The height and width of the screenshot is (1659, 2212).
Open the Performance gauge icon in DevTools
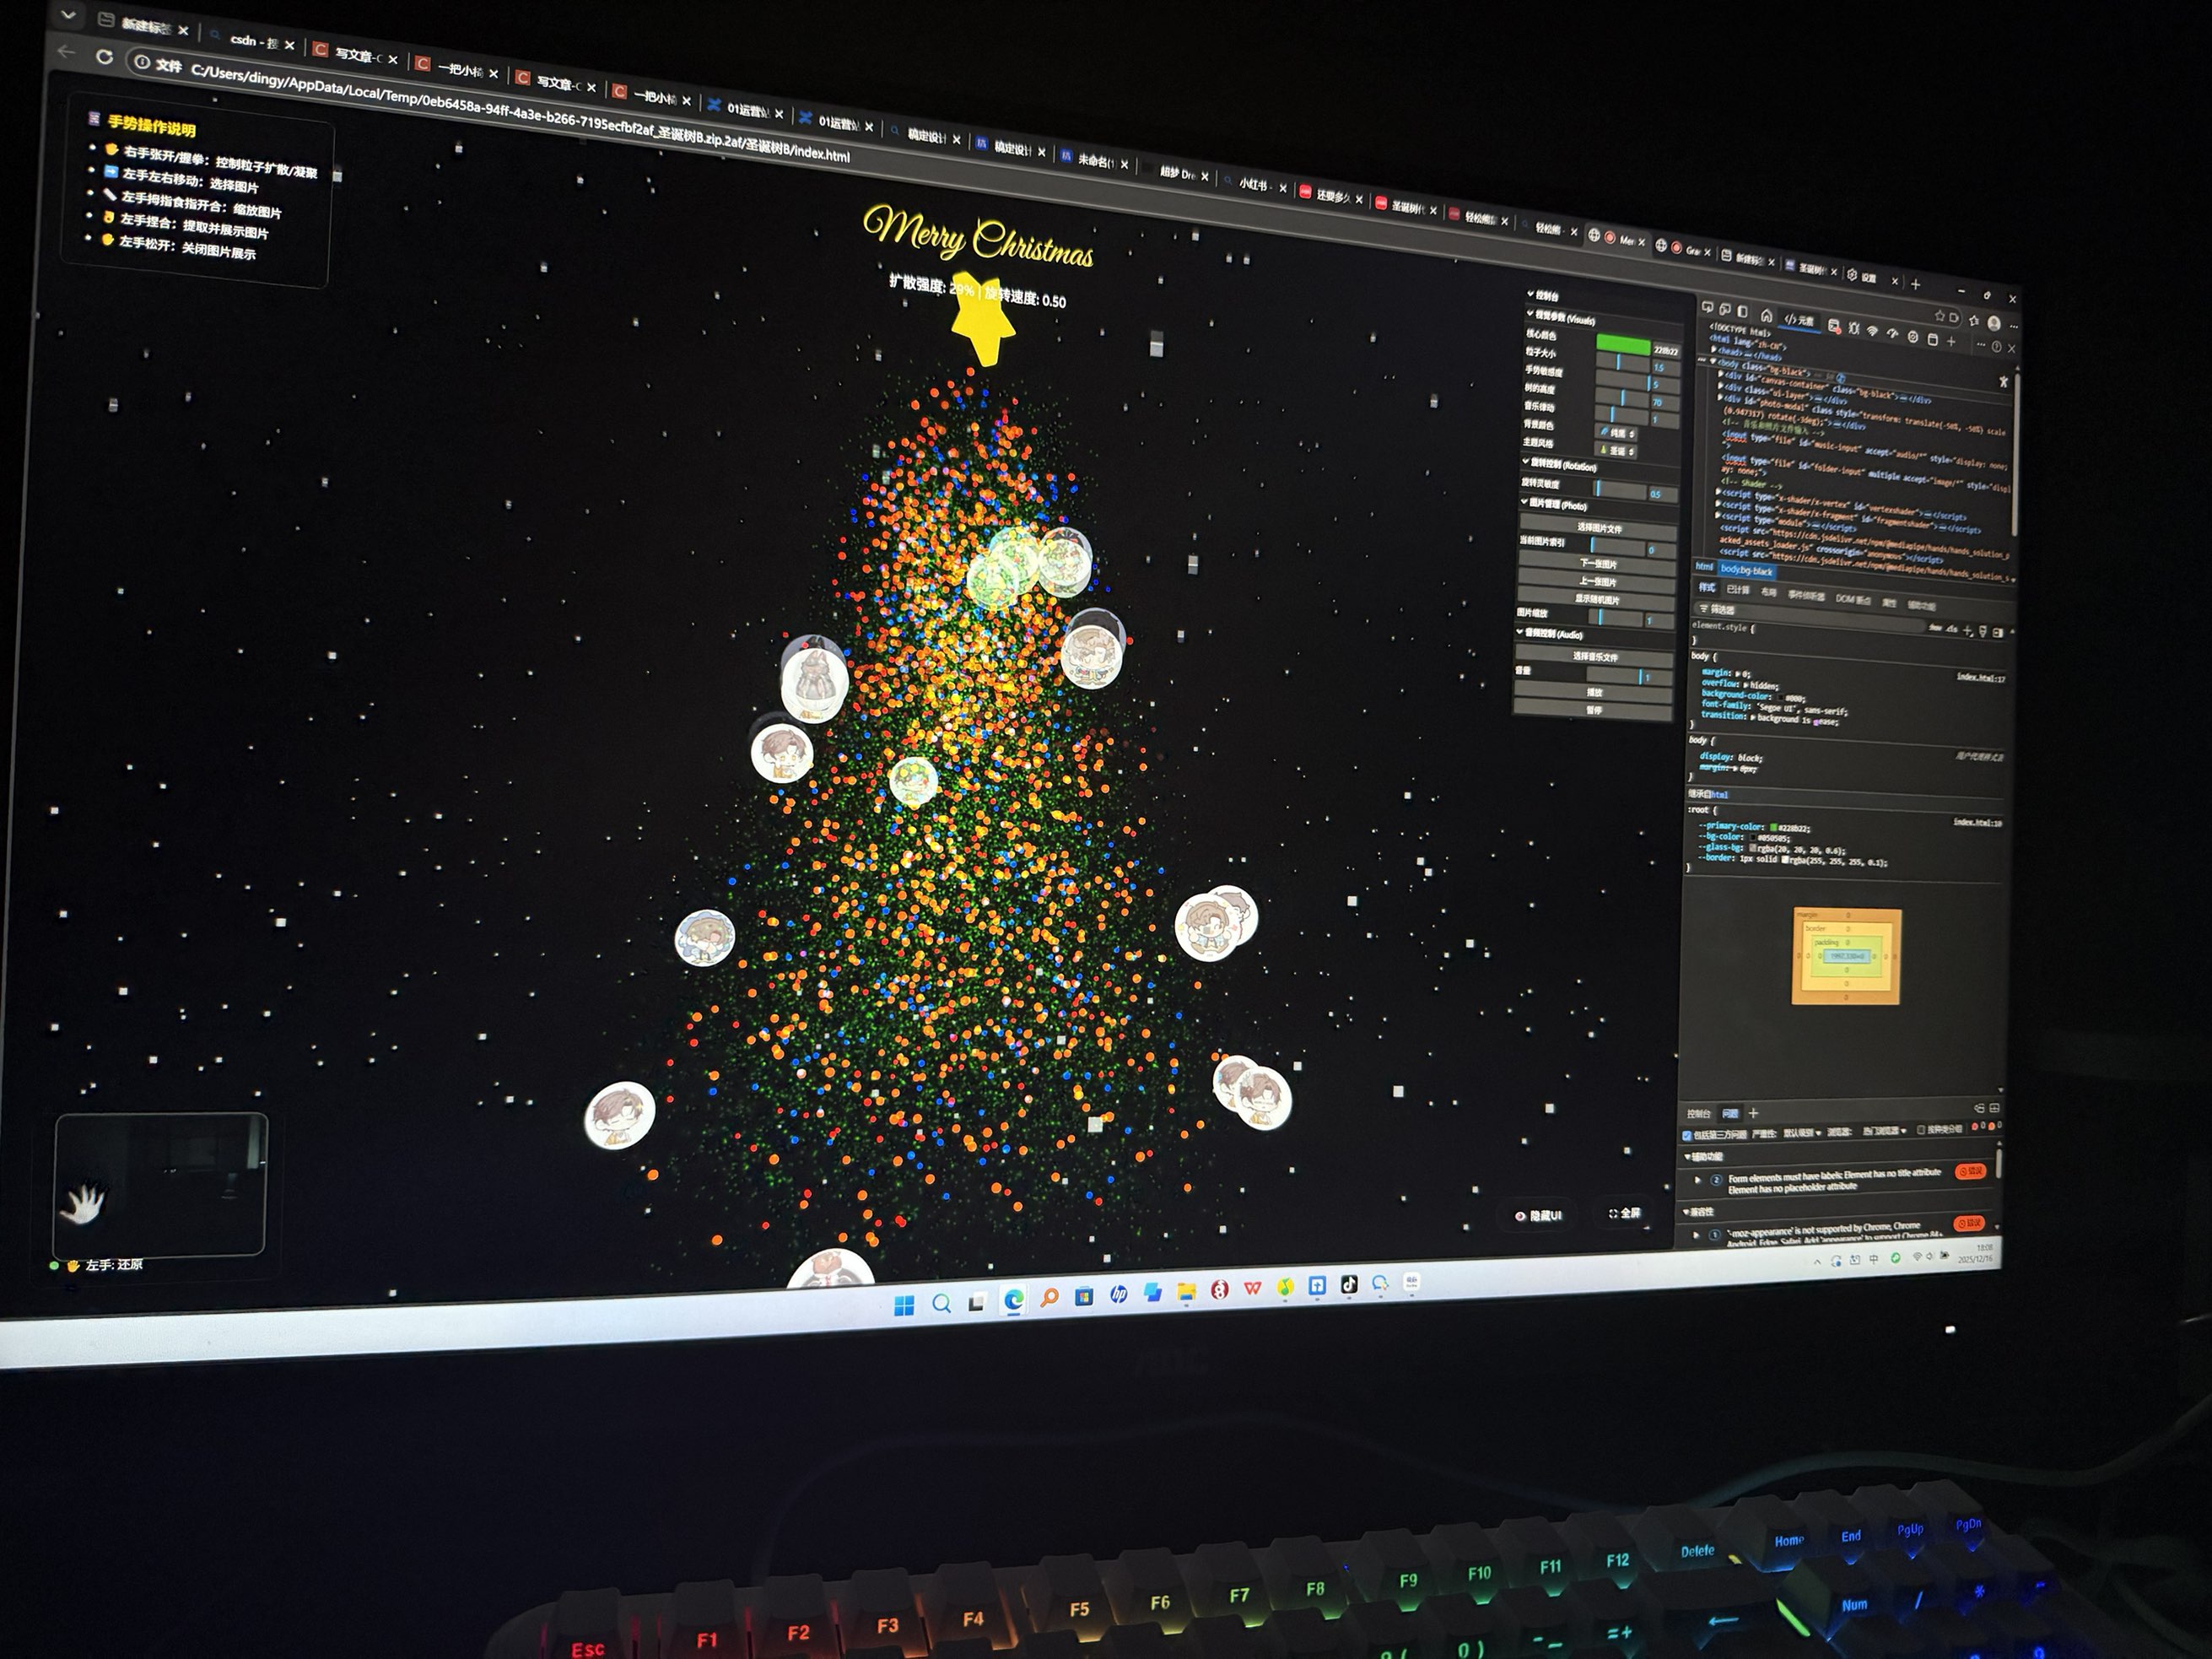pos(1893,334)
